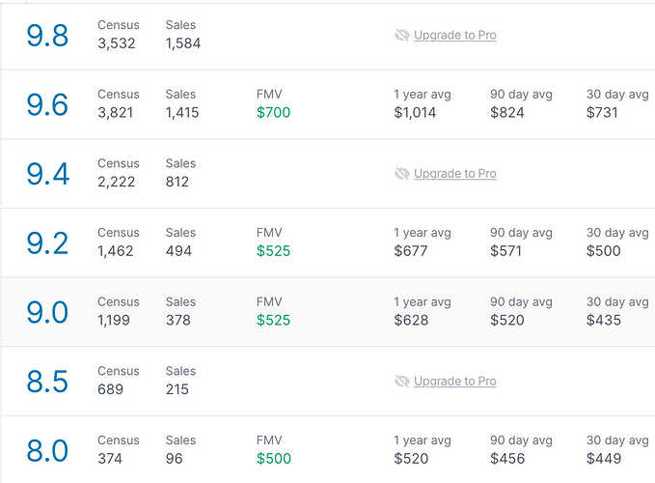Open Upgrade to Pro link for grade 9.4
This screenshot has width=655, height=483.
455,174
